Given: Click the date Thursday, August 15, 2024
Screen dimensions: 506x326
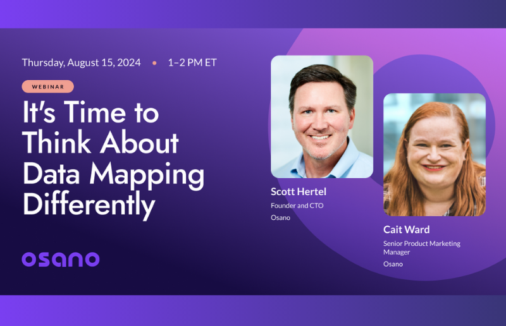Looking at the screenshot, I should click(x=82, y=63).
